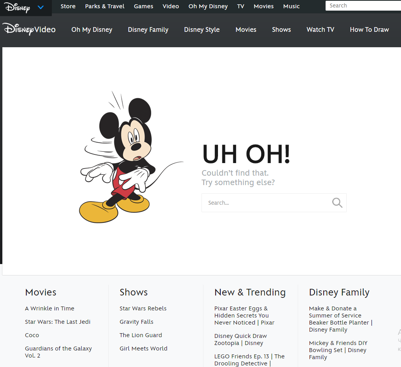Go to Oh My Disney video tab
Screen dimensions: 401x367
(92, 30)
